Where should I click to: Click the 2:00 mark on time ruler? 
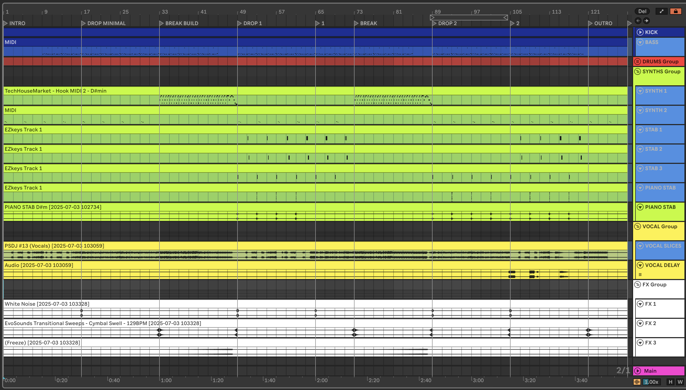[322, 380]
